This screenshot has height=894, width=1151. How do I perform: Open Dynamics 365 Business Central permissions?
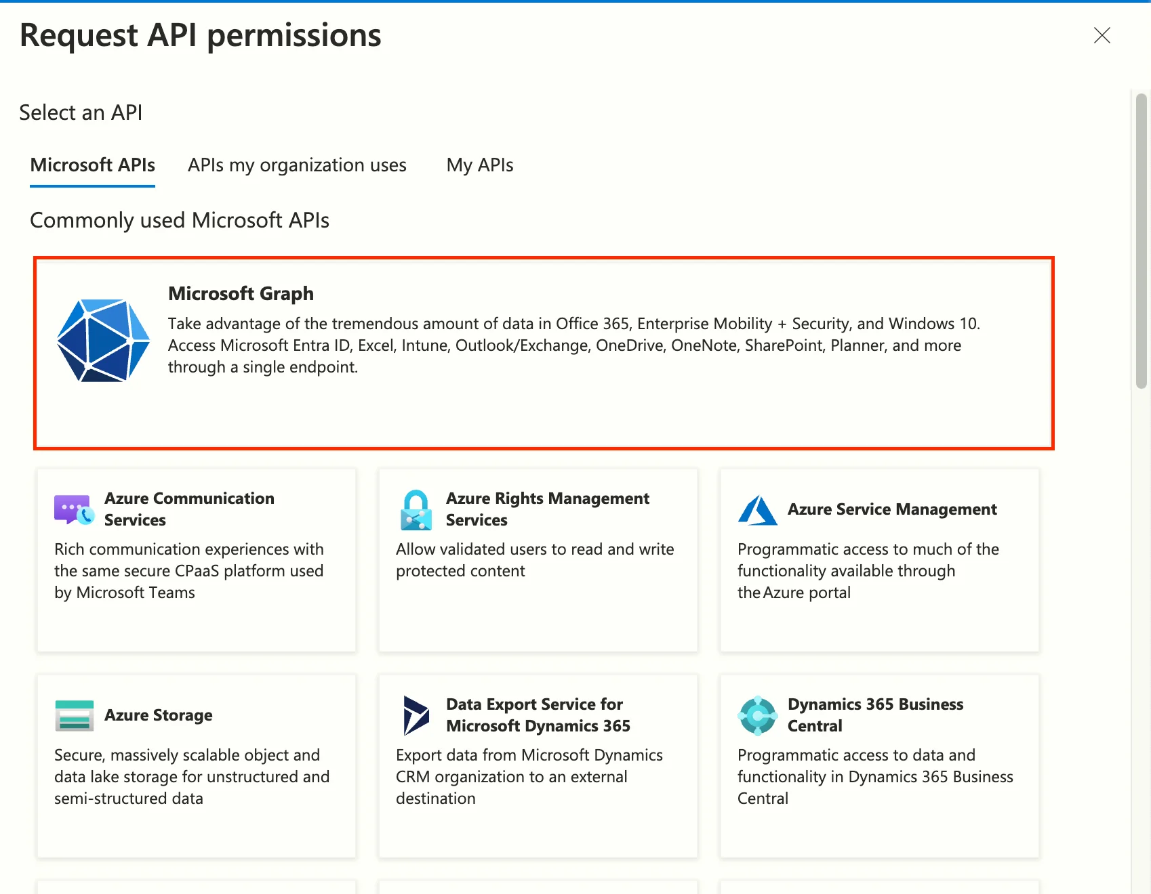(879, 765)
